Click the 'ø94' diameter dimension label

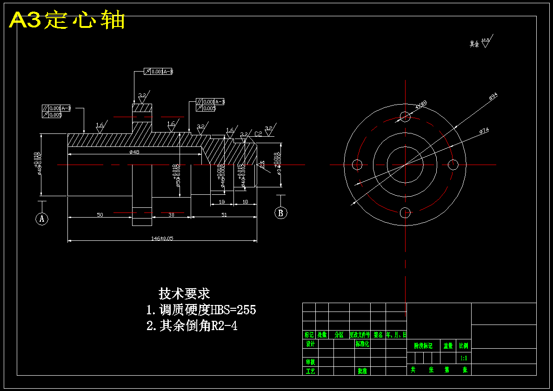tap(493, 96)
